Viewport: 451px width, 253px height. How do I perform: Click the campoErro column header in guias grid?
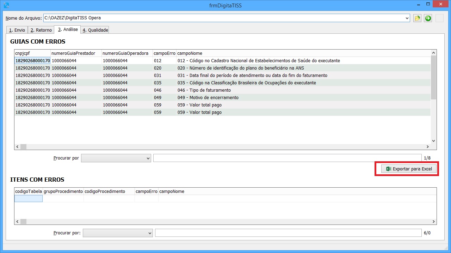pyautogui.click(x=164, y=53)
